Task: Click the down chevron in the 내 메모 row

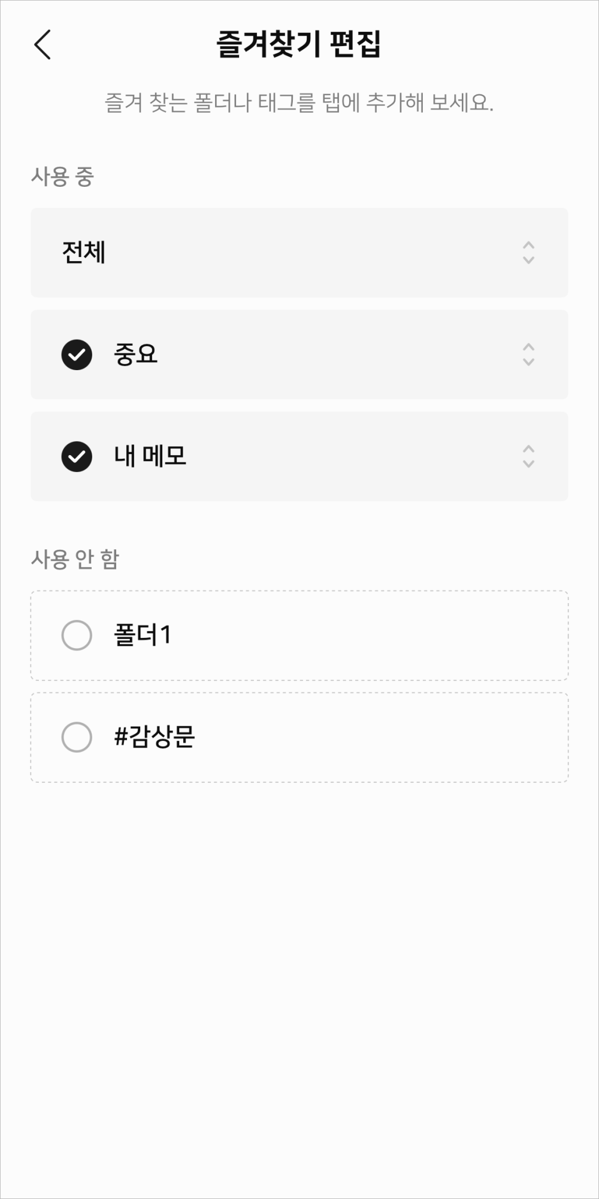Action: (528, 464)
